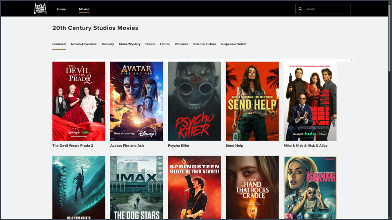Open the Suspense/Thriller tab

pyautogui.click(x=234, y=44)
